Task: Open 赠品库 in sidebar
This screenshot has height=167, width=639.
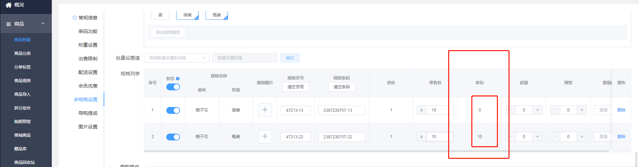Action: 20,149
